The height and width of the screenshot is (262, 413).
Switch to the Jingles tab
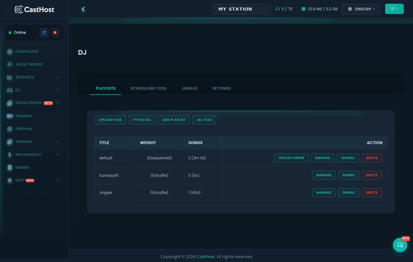pos(189,88)
